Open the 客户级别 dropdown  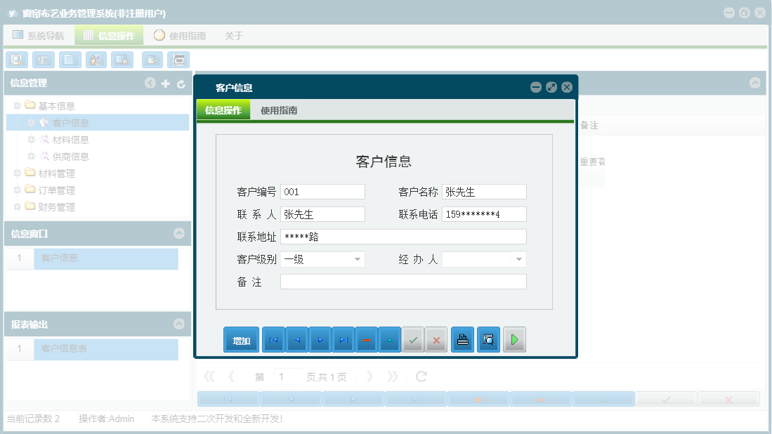[357, 259]
